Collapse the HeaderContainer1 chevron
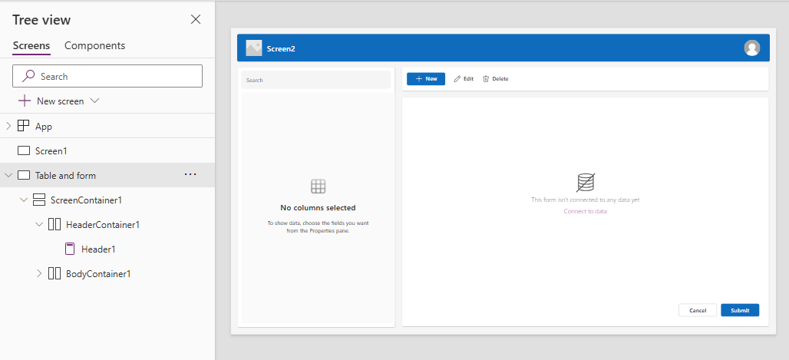789x360 pixels. click(x=39, y=225)
